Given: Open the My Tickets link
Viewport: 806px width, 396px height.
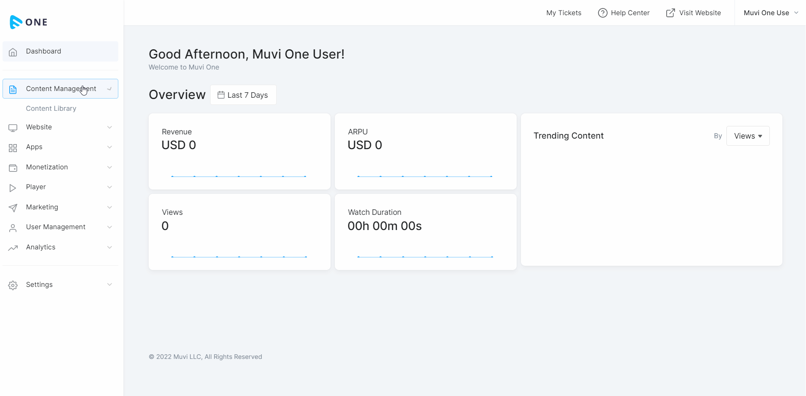Looking at the screenshot, I should [564, 13].
